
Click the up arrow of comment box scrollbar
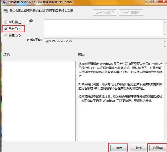(x=165, y=22)
